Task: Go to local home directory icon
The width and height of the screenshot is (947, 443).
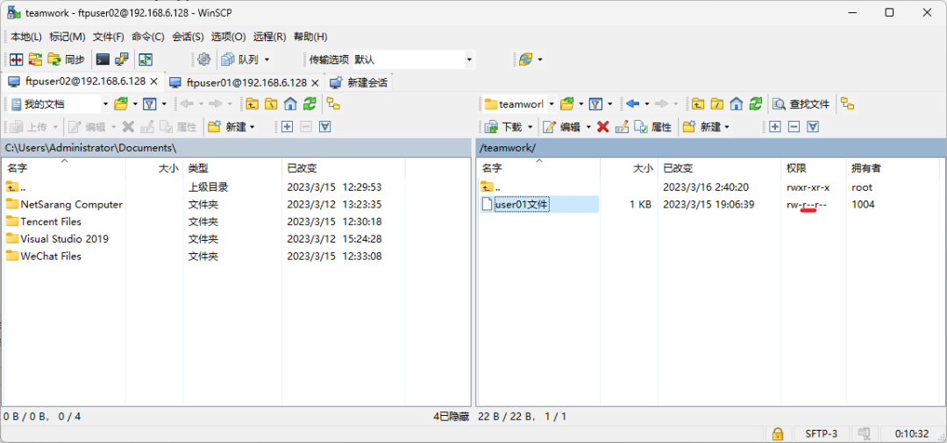Action: pos(290,104)
